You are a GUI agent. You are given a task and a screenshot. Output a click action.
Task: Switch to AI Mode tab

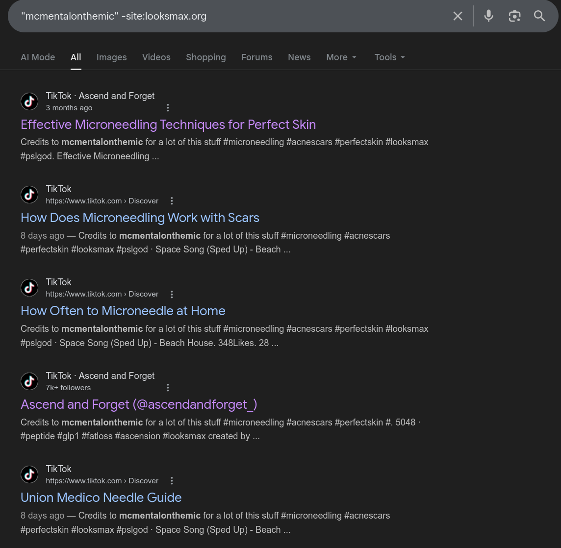(38, 57)
